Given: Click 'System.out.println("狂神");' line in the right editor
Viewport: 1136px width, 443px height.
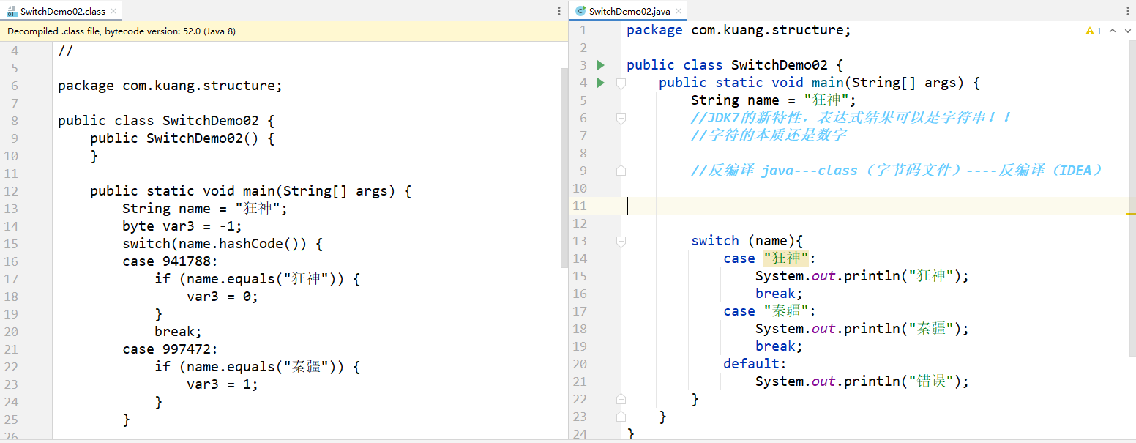Looking at the screenshot, I should [862, 276].
